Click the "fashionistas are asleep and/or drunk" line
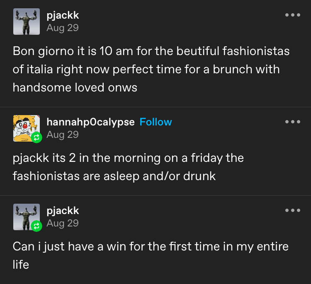The image size is (311, 284). 114,176
